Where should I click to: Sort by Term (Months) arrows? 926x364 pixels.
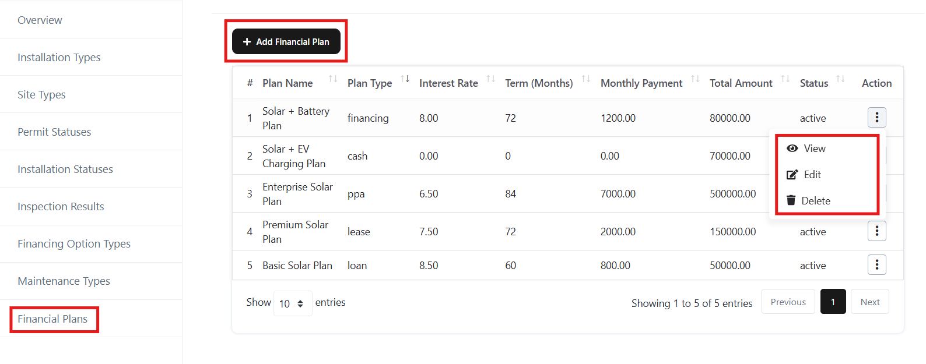pos(585,79)
